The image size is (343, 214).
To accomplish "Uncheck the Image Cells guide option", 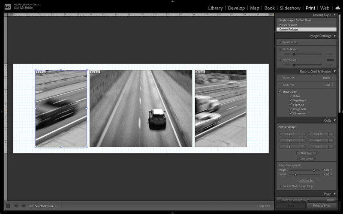I will (291, 109).
